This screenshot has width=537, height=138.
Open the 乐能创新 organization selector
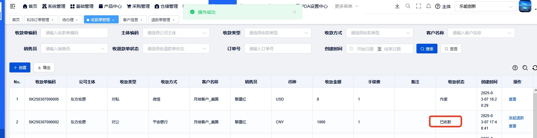pos(485,6)
